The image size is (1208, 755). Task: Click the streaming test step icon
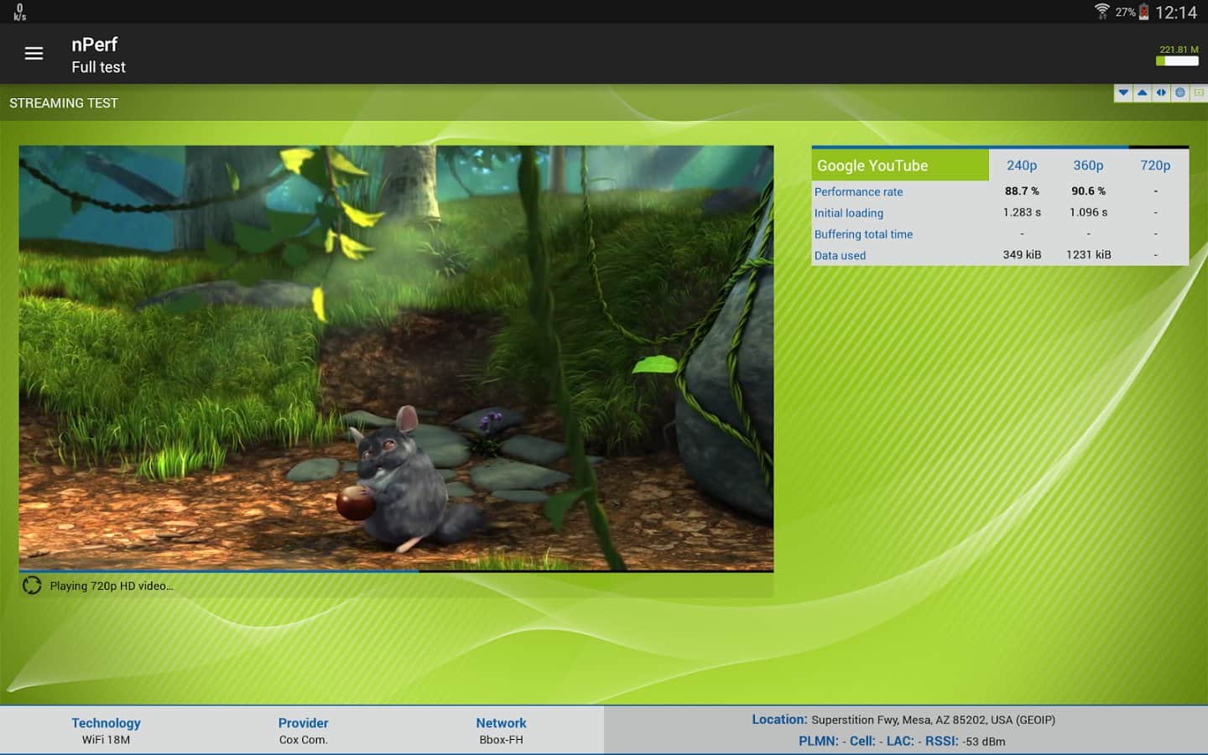[1199, 93]
